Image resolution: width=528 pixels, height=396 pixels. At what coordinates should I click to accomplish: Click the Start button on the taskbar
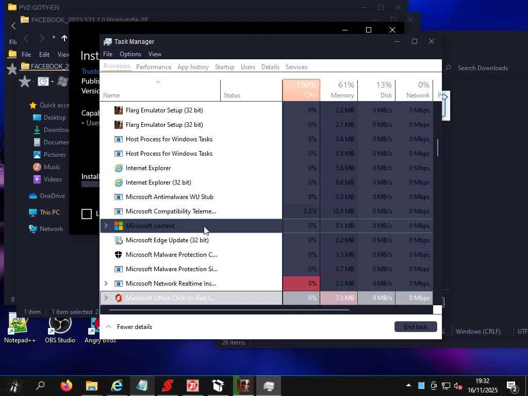pos(14,386)
